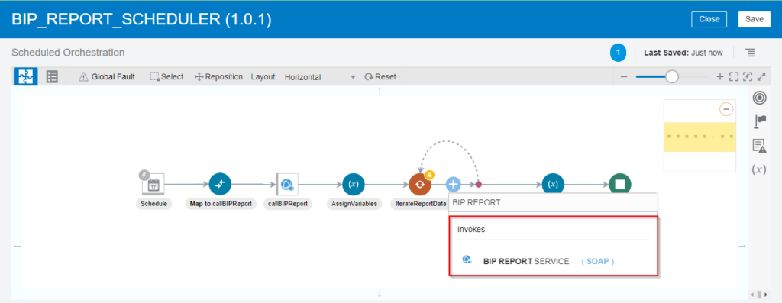Open the Tracking target icon in sidebar

[x=759, y=98]
